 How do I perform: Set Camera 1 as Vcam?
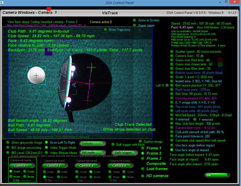tap(11, 171)
